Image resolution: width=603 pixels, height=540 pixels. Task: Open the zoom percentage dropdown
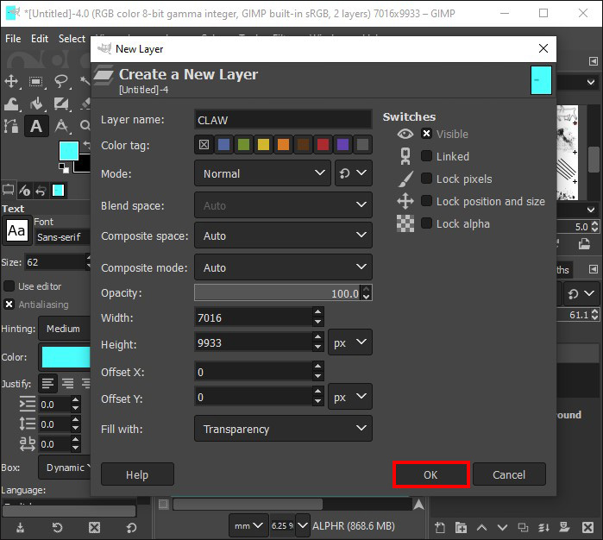303,525
